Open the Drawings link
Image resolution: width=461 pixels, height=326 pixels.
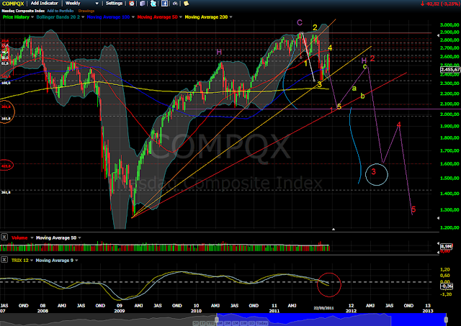86,11
